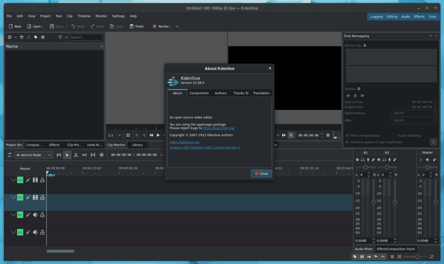Play the clip in the Clip Monitor
Viewport: 444px width, 264px height.
click(x=158, y=135)
